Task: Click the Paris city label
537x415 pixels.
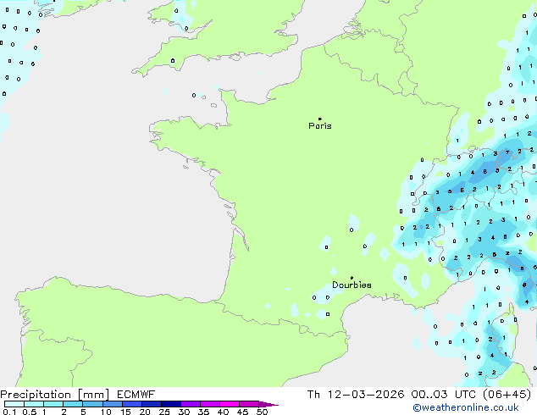Action: click(x=320, y=125)
